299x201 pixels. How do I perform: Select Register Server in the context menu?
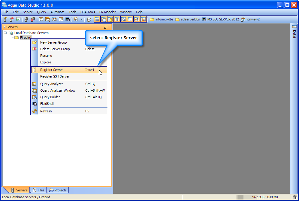(69, 70)
